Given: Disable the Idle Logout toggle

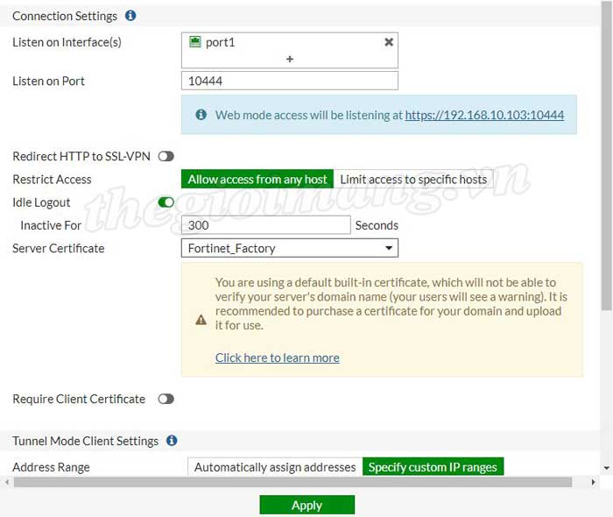Looking at the screenshot, I should pos(166,202).
